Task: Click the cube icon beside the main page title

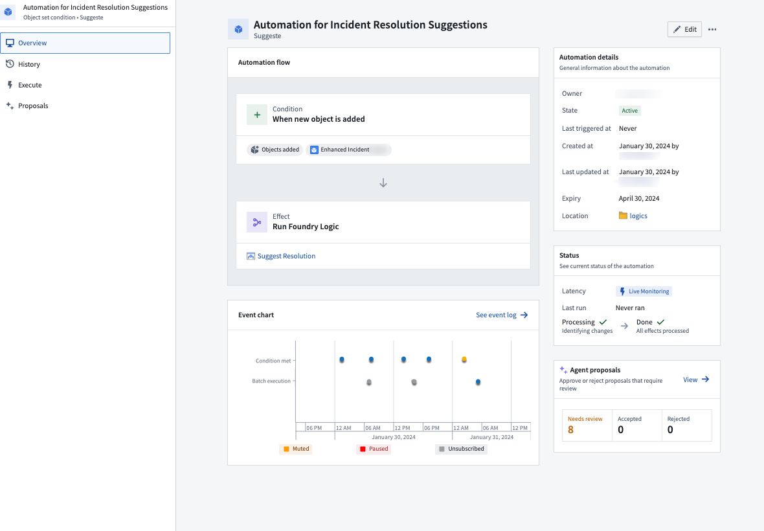Action: [238, 29]
